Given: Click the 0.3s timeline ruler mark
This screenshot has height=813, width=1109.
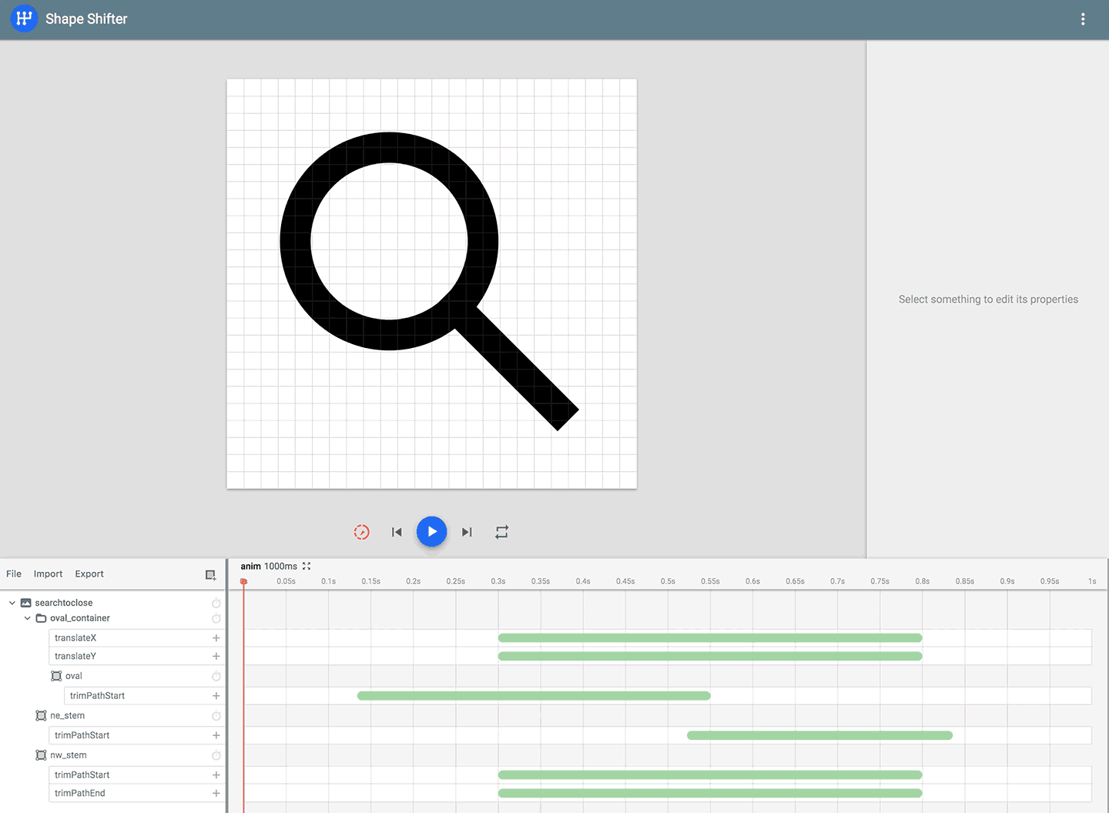Looking at the screenshot, I should 498,581.
